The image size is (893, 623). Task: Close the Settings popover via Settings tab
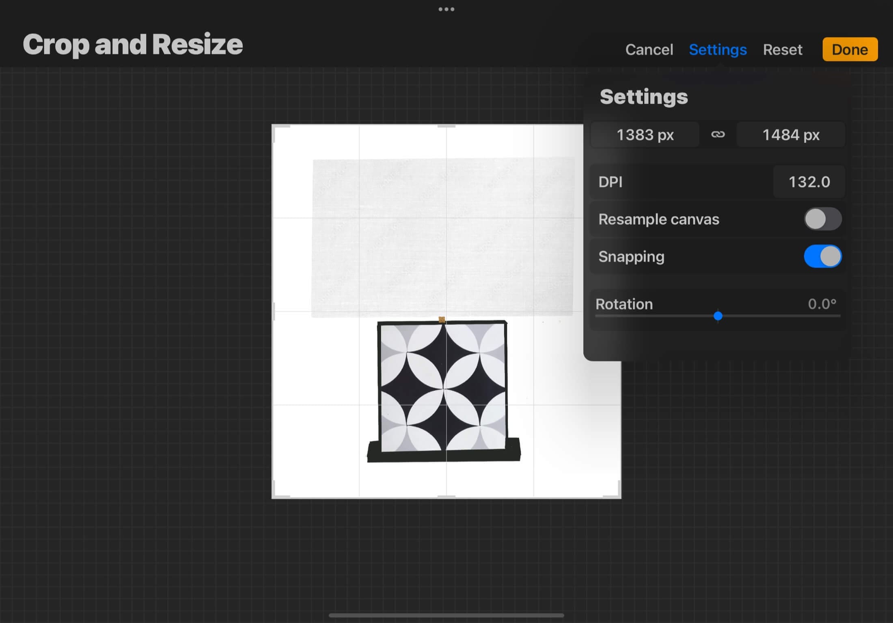coord(718,49)
